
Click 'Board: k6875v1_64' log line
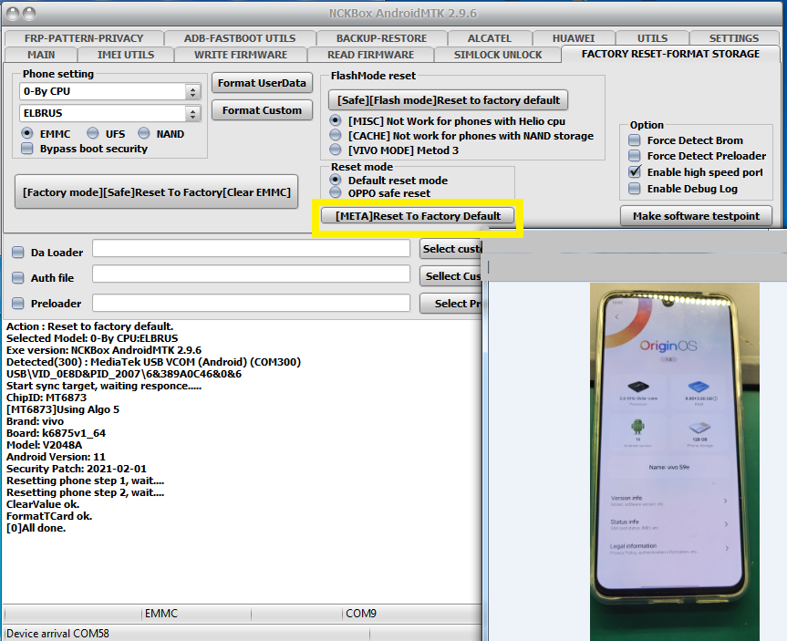(56, 433)
